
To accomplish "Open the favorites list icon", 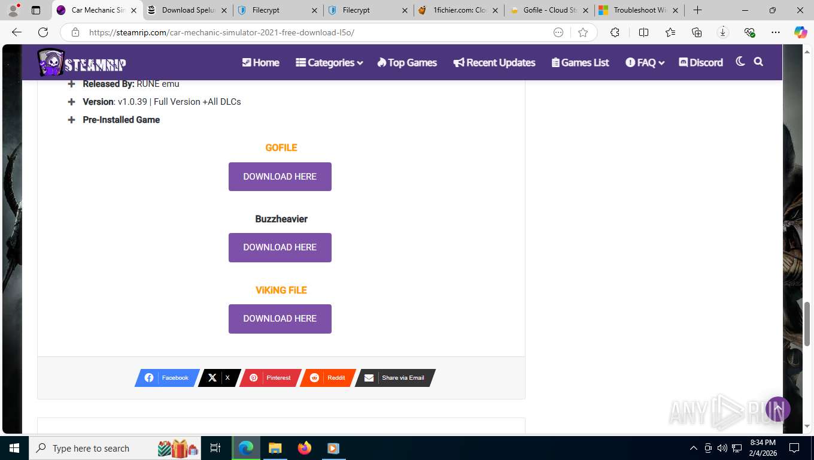I will pos(670,32).
